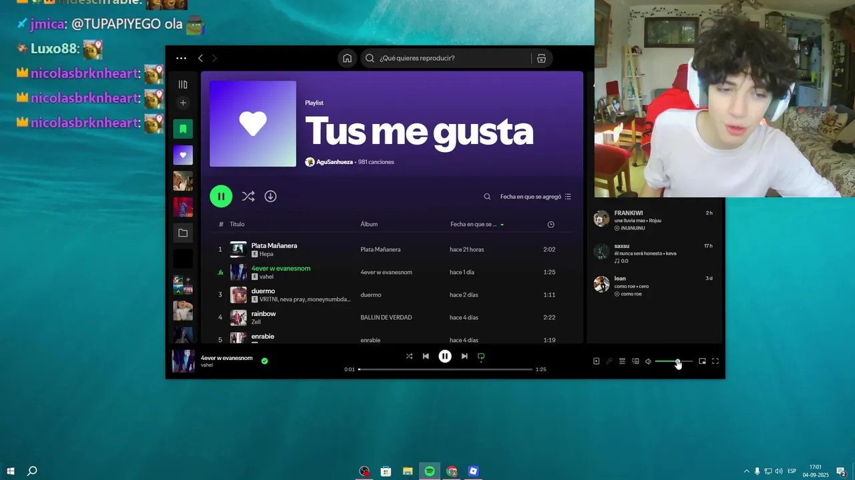Create a new playlist with plus icon
Viewport: 855px width, 480px height.
183,103
